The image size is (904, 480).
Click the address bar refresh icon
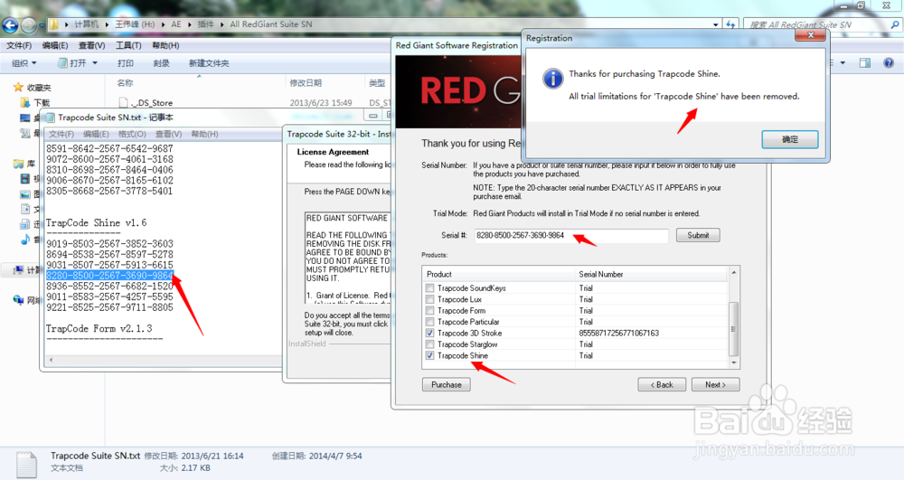pyautogui.click(x=730, y=24)
